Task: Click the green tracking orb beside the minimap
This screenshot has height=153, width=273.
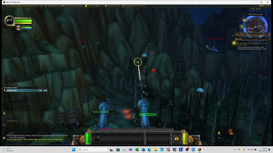Action: pos(242,27)
